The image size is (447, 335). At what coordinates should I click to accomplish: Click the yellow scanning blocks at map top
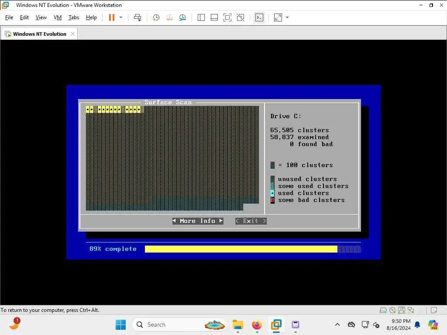[113, 109]
